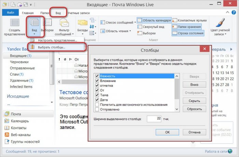Viewport: 239px width, 157px height.
Task: Switch to the Папки tab
Action: (44, 13)
